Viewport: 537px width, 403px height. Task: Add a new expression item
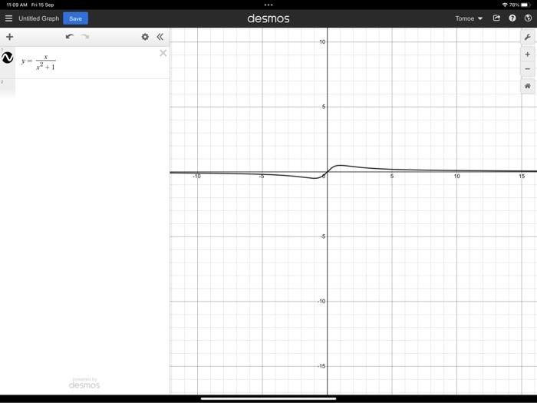(x=9, y=37)
